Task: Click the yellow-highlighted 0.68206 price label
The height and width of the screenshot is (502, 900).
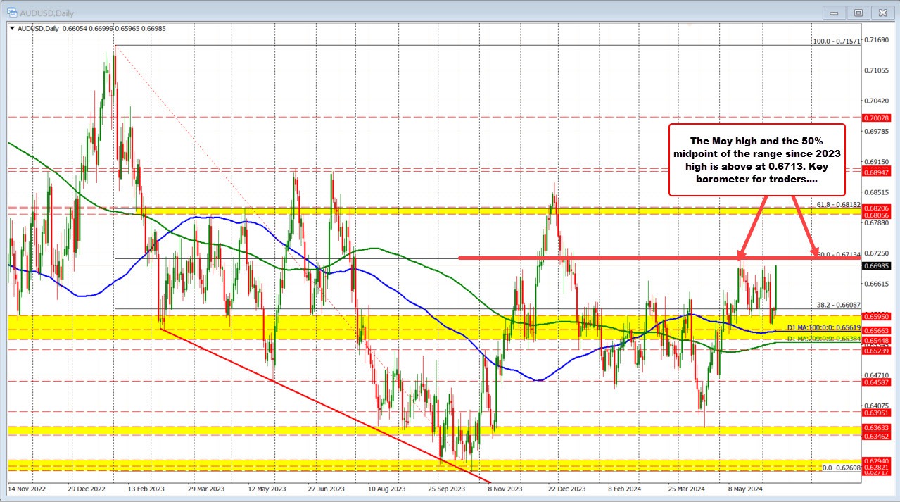Action: point(875,207)
